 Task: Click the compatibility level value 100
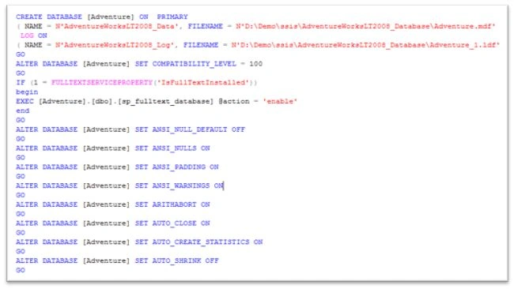click(255, 64)
